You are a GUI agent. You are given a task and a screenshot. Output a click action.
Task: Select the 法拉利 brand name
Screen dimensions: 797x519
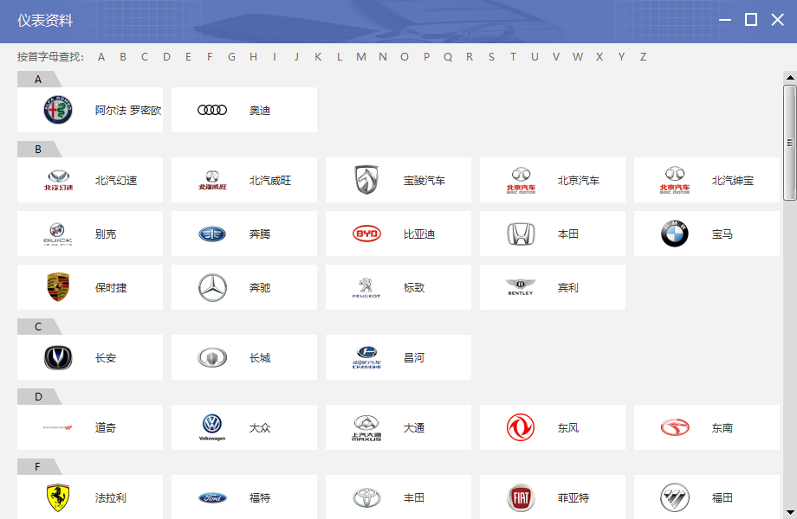coord(111,497)
